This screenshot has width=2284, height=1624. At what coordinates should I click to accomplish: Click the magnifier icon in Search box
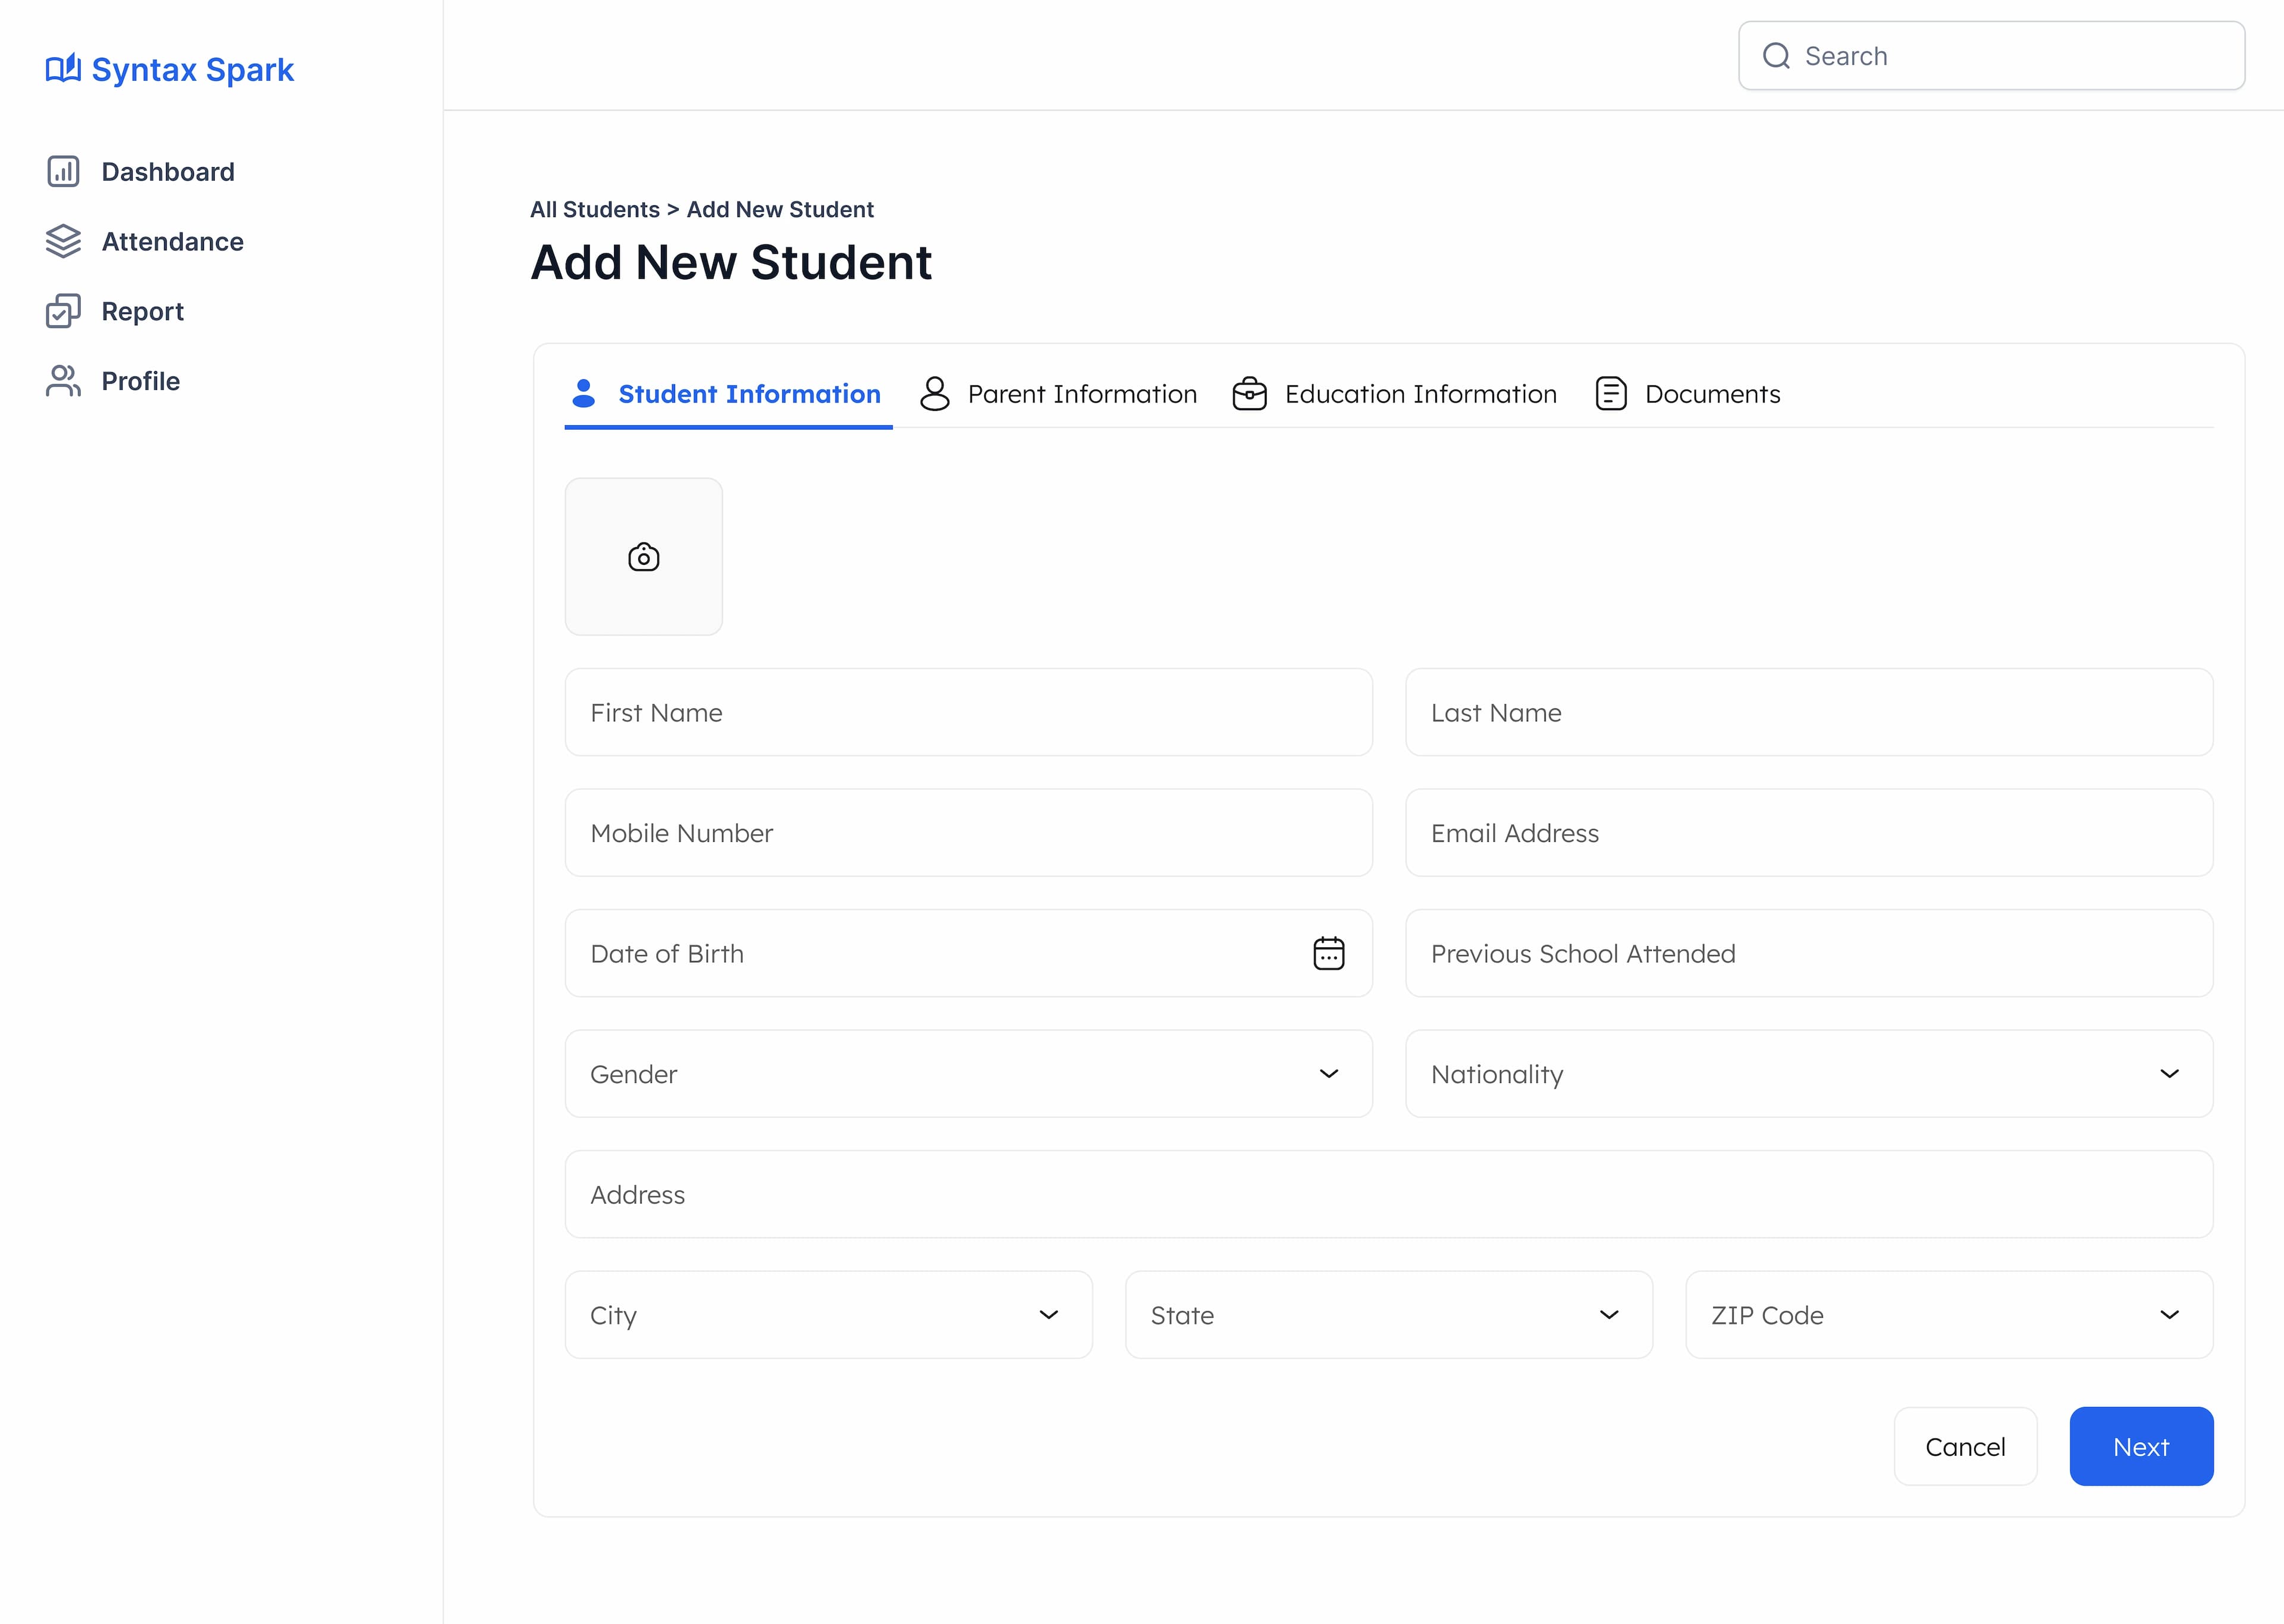coord(1776,56)
